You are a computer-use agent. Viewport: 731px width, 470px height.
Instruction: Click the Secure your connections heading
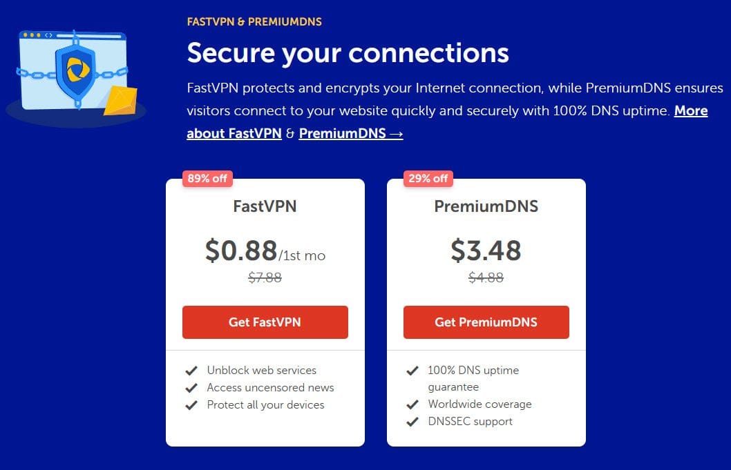[x=348, y=53]
